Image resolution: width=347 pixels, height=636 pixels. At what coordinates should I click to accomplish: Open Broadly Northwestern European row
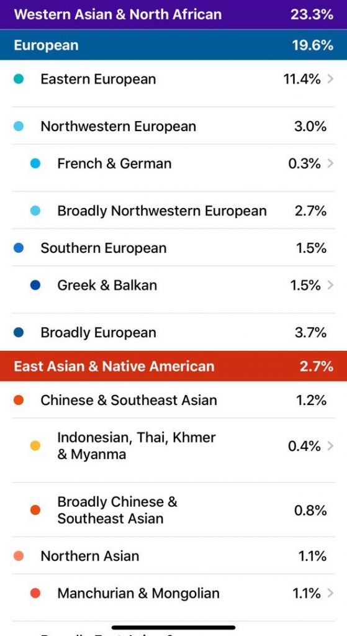tap(174, 211)
